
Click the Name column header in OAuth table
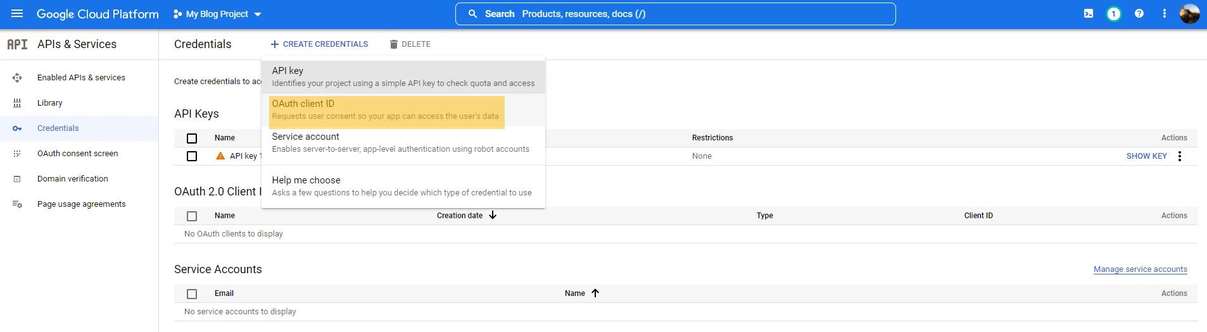pos(225,216)
